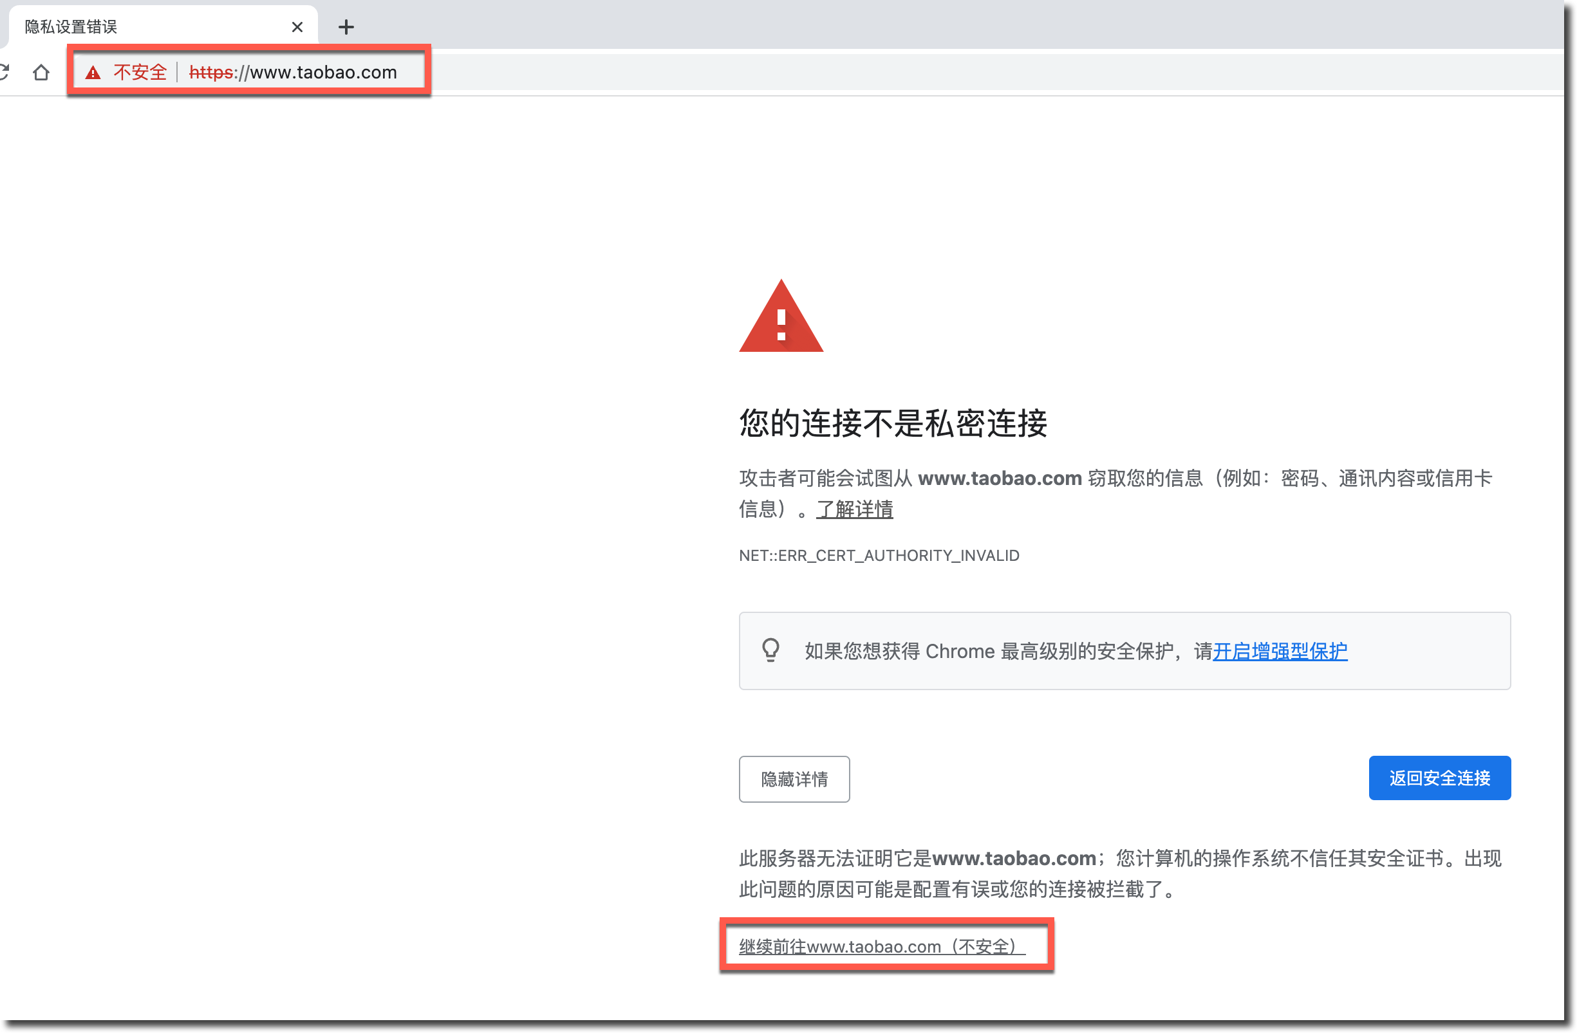Click the home icon in the toolbar
The height and width of the screenshot is (1033, 1577).
click(x=41, y=72)
